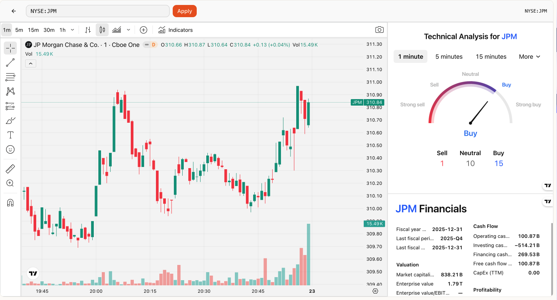557x300 pixels.
Task: Open chart settings gear in the time axis corner
Action: [375, 291]
